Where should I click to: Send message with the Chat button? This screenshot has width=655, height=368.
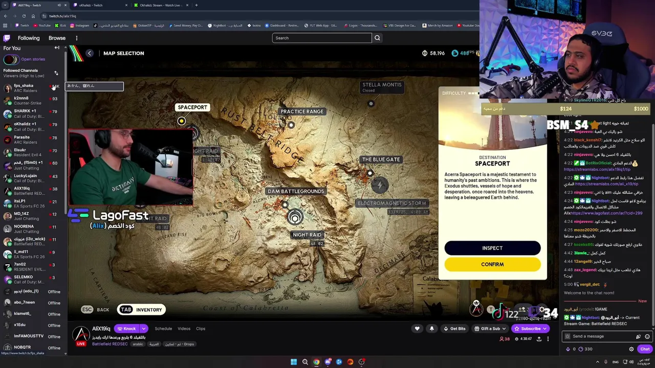click(645, 349)
